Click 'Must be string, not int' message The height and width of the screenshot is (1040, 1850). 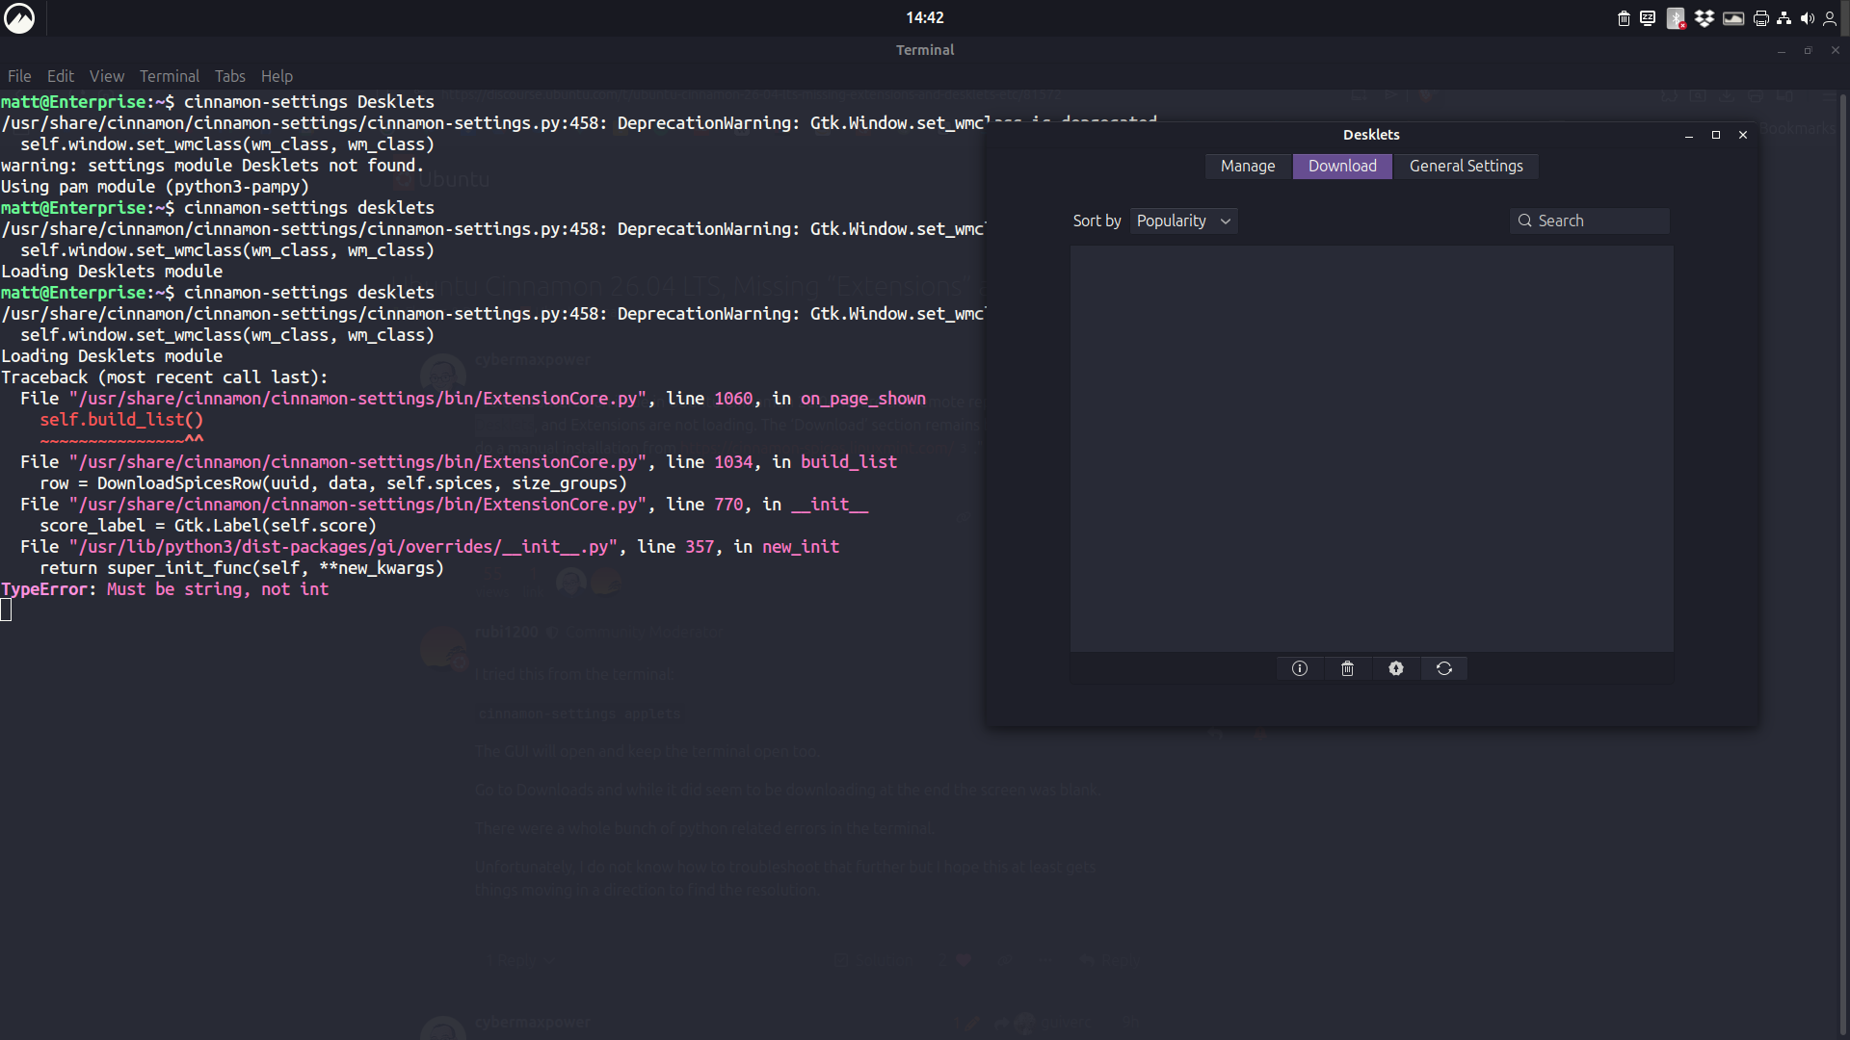tap(218, 589)
